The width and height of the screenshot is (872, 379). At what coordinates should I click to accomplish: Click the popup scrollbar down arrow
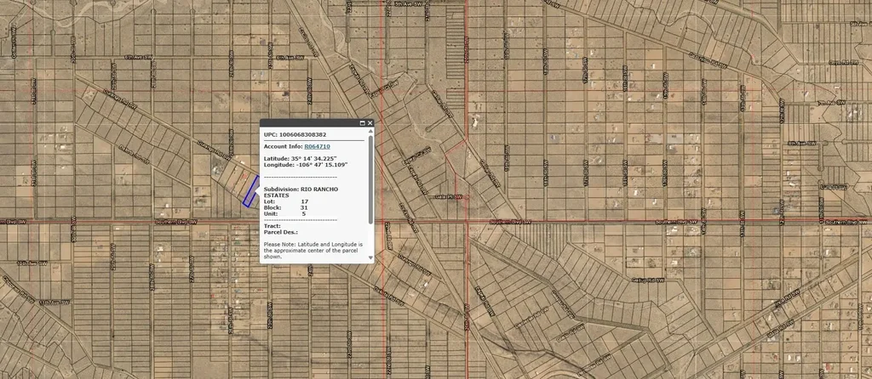tap(370, 257)
